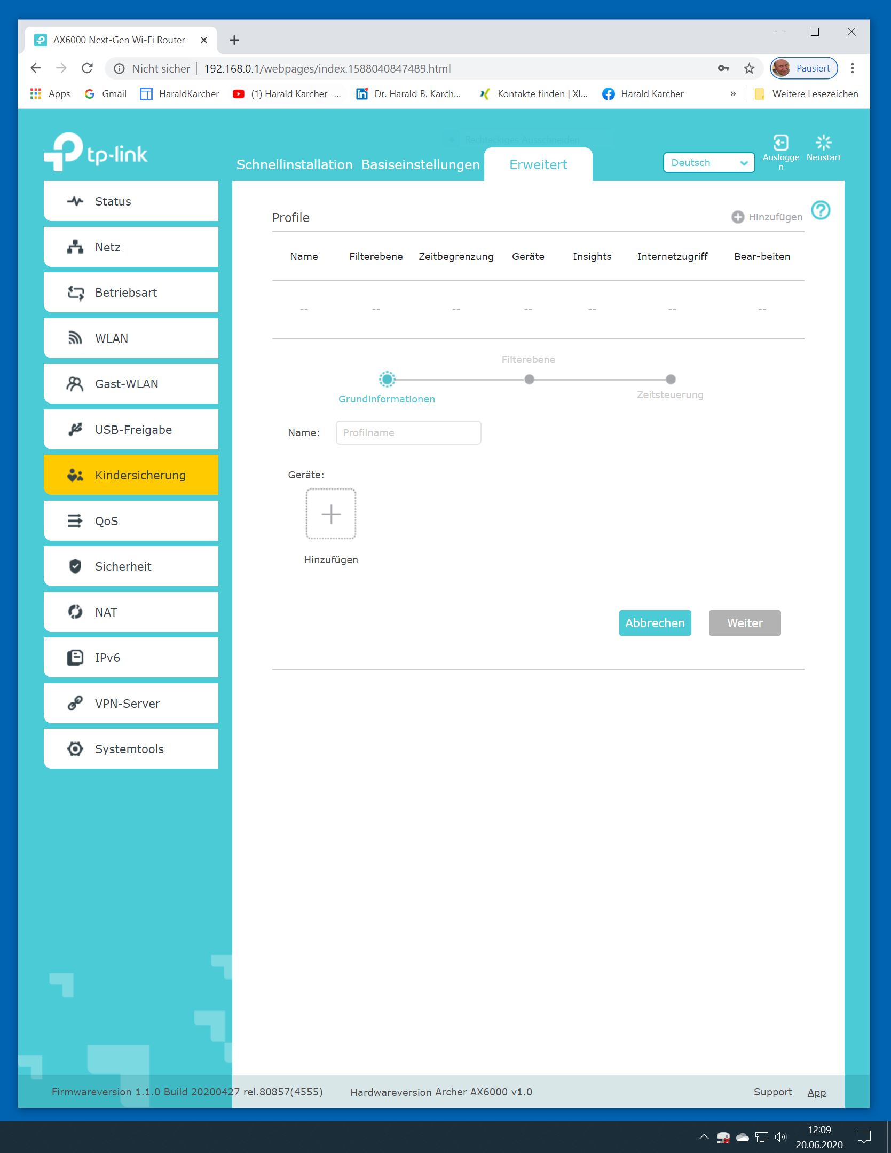Open Weitere Lesezeichen folder
This screenshot has height=1153, width=891.
coord(806,94)
